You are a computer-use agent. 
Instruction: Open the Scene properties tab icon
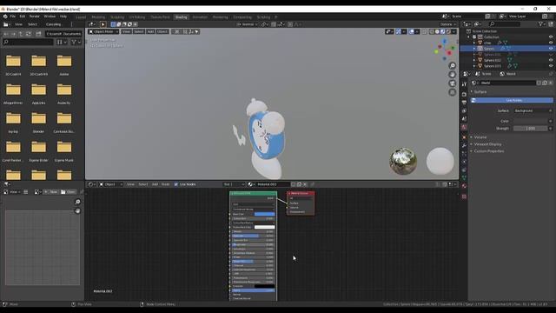464,119
